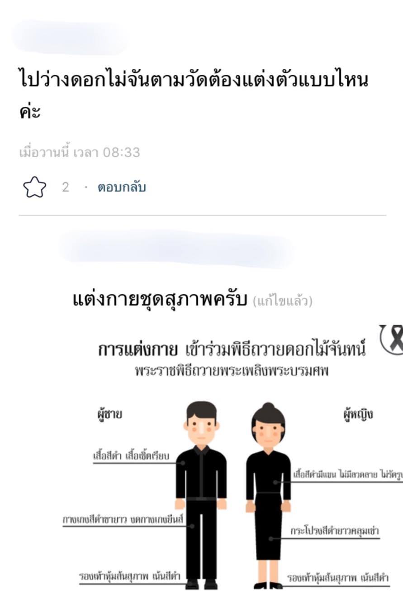The image size is (403, 604).
Task: Click the female figure illustration
Action: coord(269,496)
